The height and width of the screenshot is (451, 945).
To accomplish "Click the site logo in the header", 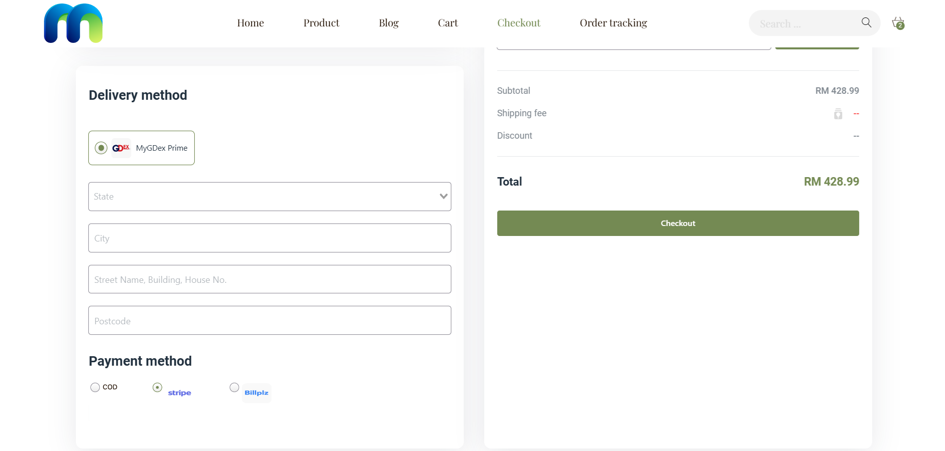I will click(x=73, y=23).
